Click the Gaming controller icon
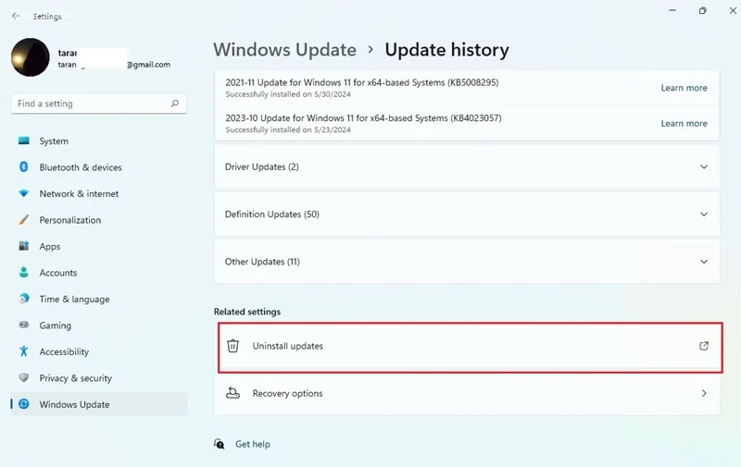 [24, 325]
